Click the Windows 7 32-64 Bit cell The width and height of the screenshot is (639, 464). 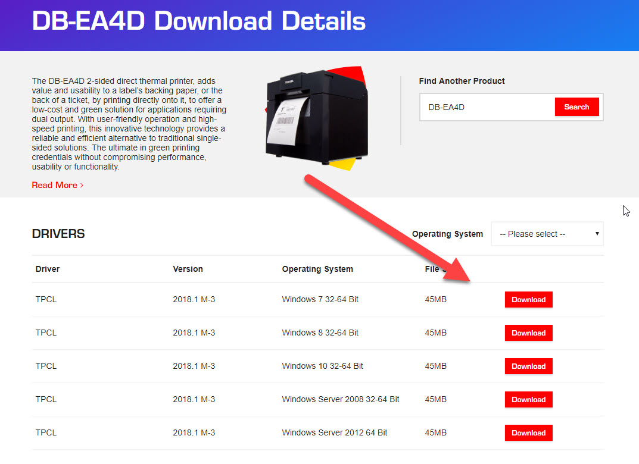(x=320, y=300)
